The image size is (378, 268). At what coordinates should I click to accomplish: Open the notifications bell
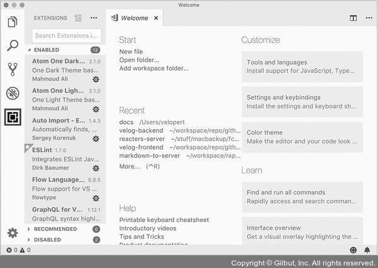367,250
